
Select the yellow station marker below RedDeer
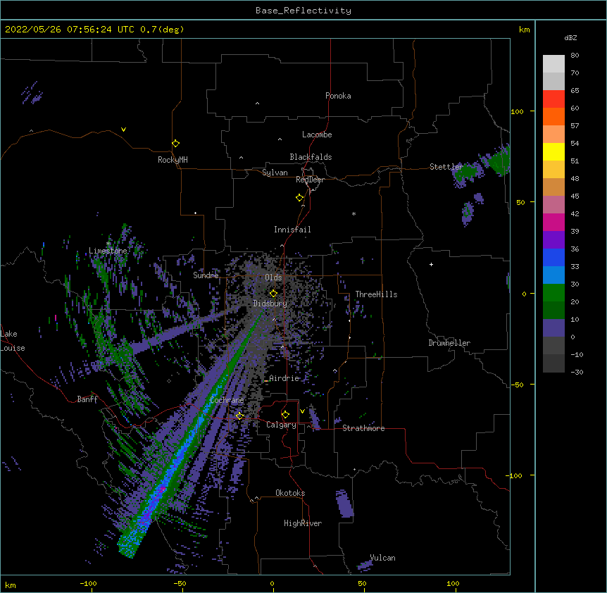coord(300,198)
